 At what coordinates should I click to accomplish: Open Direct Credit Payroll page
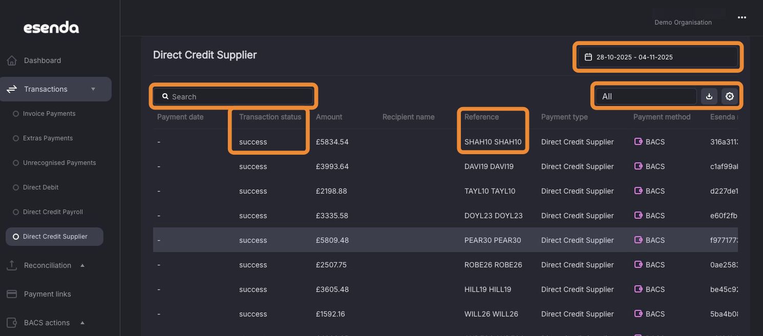(x=53, y=212)
